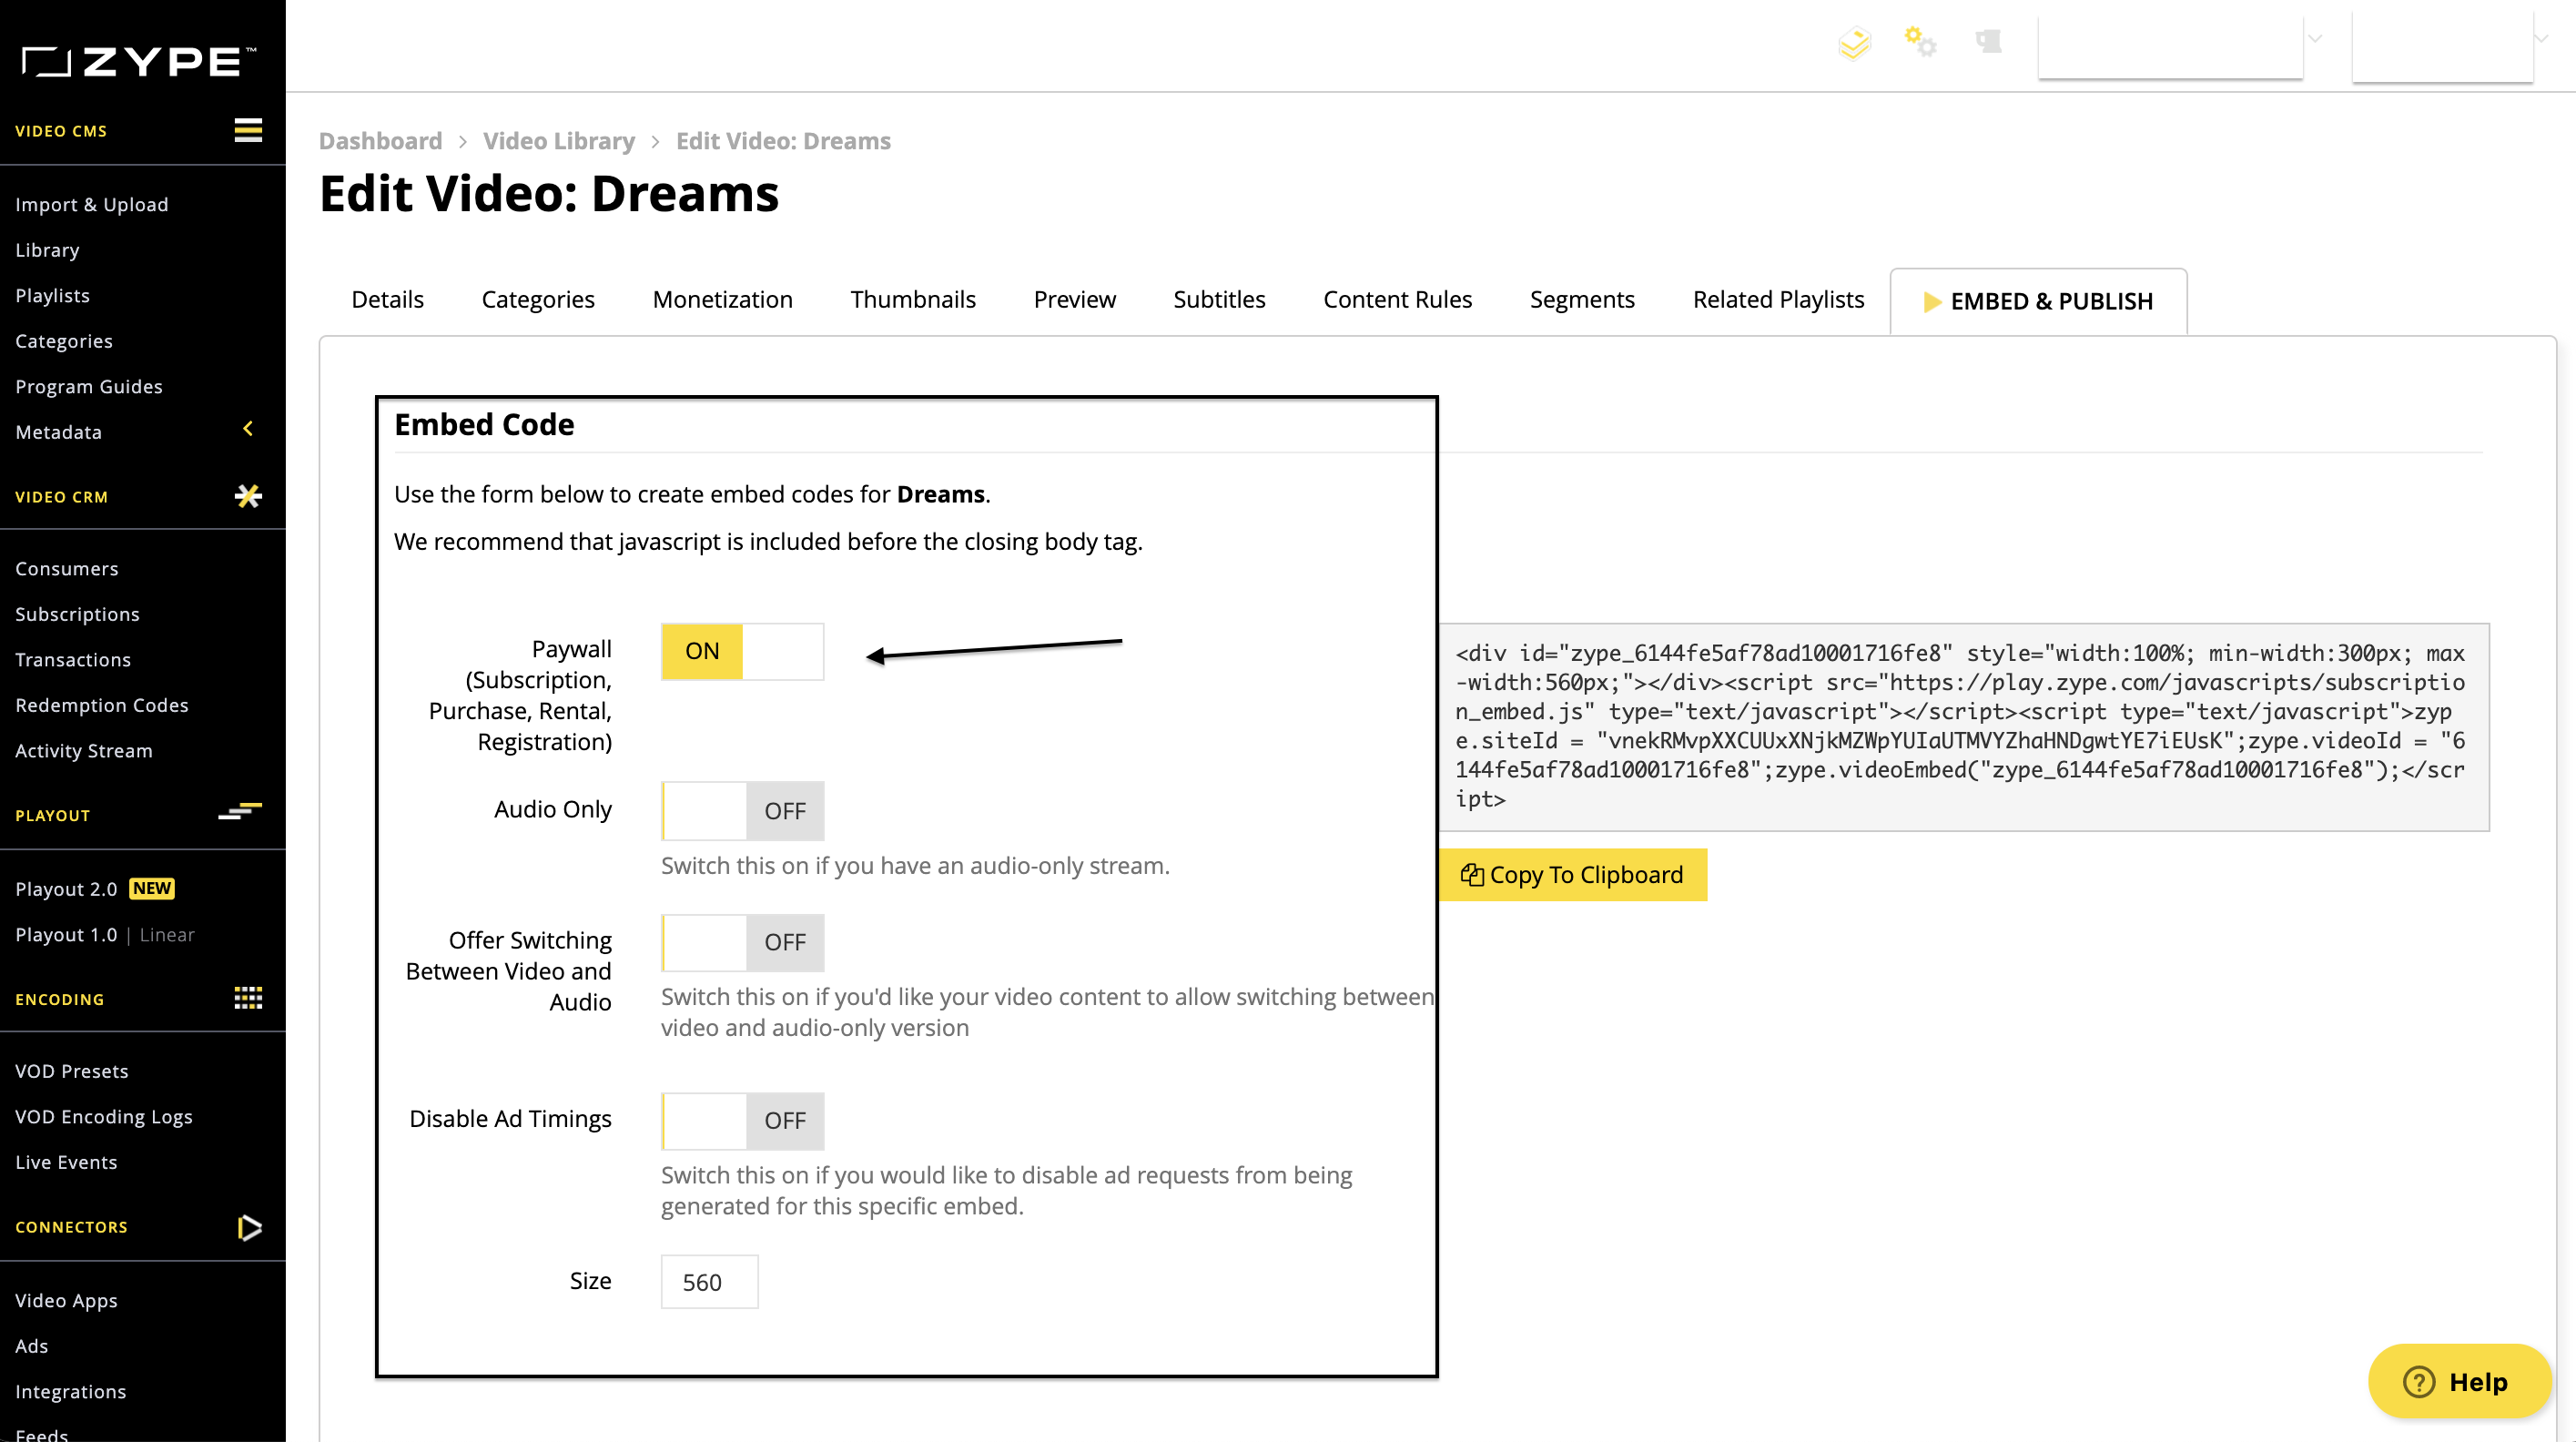Open the settings gears icon in header
The image size is (2576, 1442).
pos(1920,42)
